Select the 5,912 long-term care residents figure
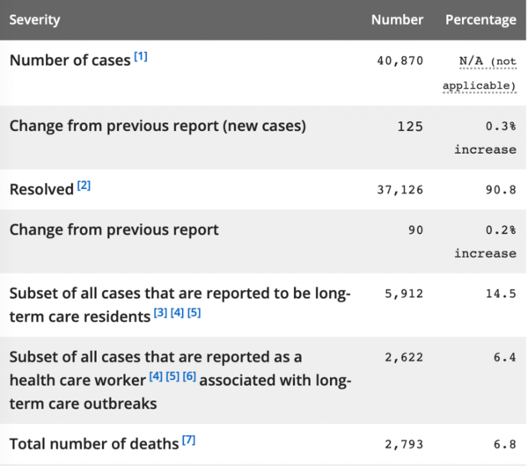528x466 pixels. (402, 296)
